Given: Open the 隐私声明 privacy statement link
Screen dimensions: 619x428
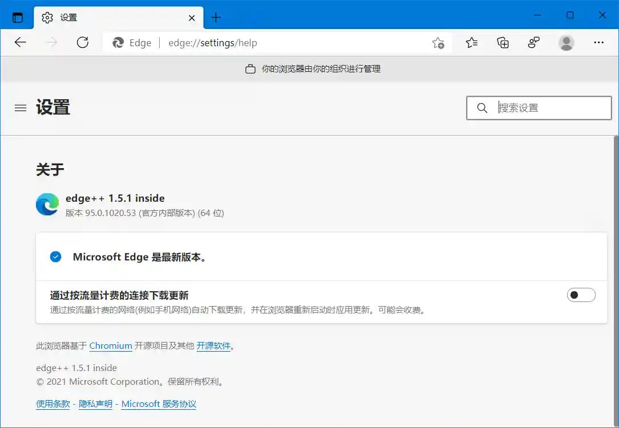Looking at the screenshot, I should pos(95,403).
